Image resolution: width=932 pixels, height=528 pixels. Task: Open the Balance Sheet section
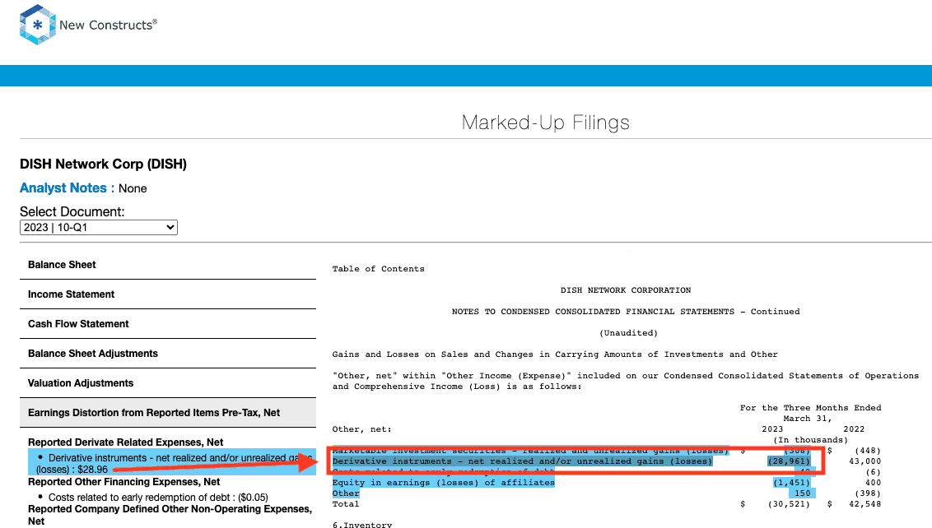click(168, 265)
